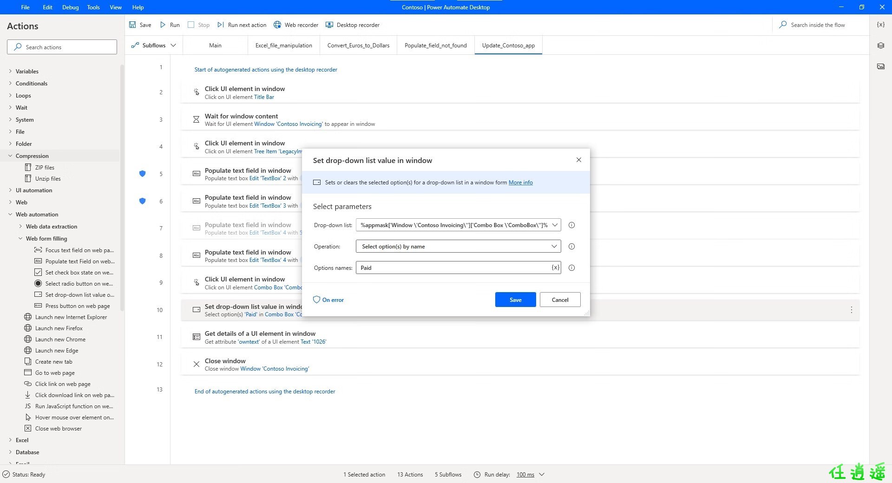Expand the Variables action group
The height and width of the screenshot is (483, 892).
coord(10,72)
